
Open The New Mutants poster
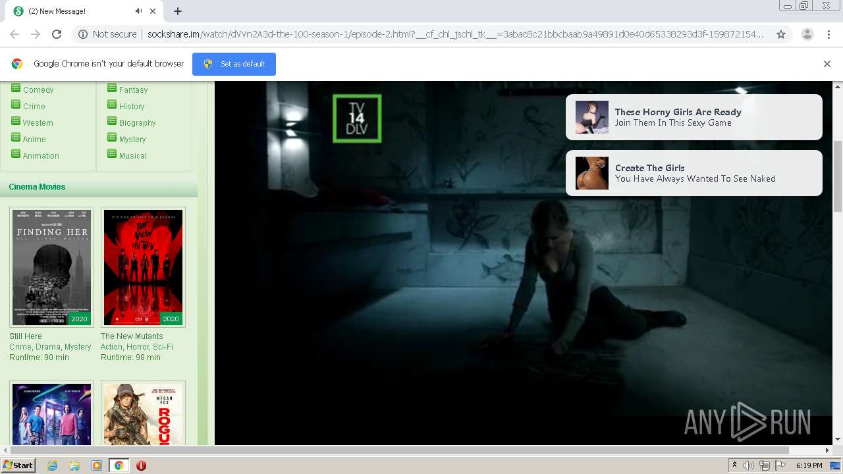tap(143, 267)
